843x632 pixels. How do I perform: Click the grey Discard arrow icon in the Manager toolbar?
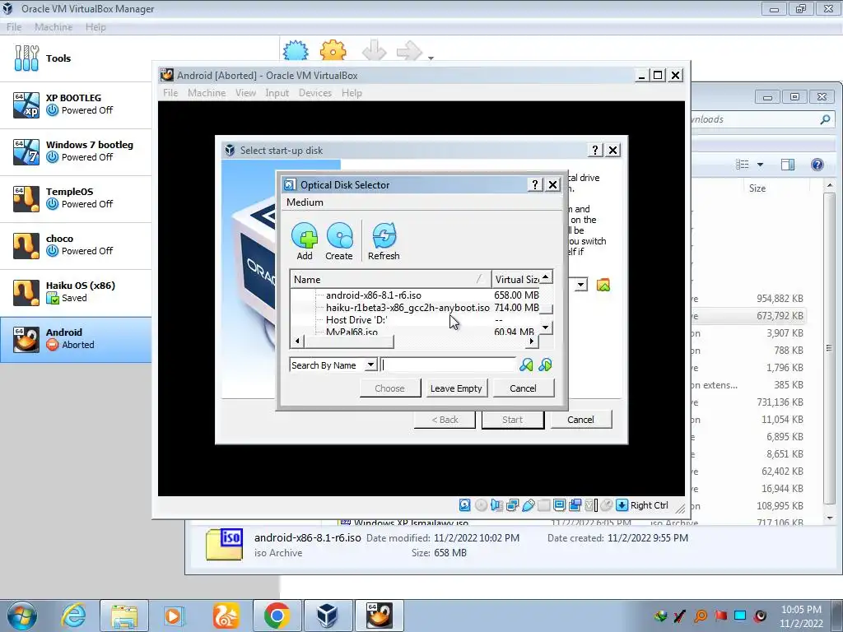pos(375,51)
